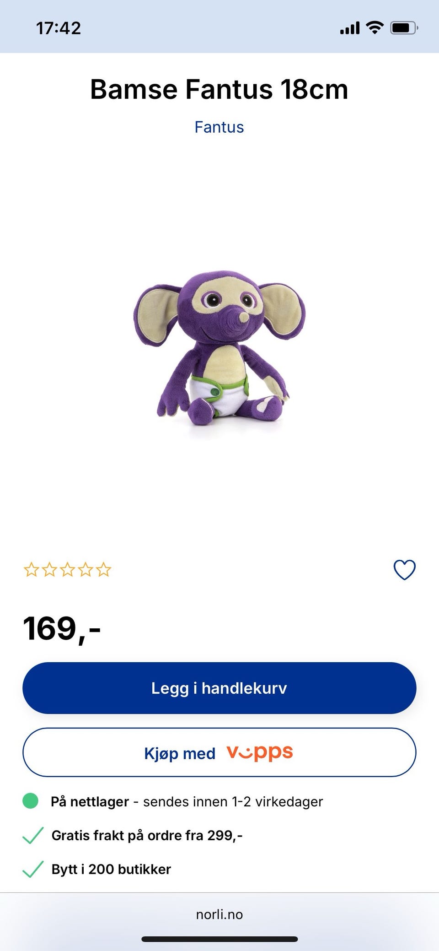
Task: Select the third rating star
Action: (68, 570)
